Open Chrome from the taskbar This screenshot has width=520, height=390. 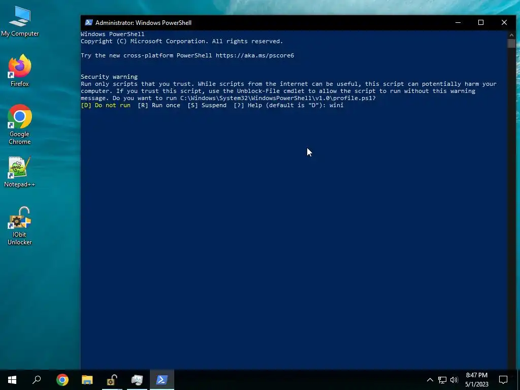click(x=62, y=380)
